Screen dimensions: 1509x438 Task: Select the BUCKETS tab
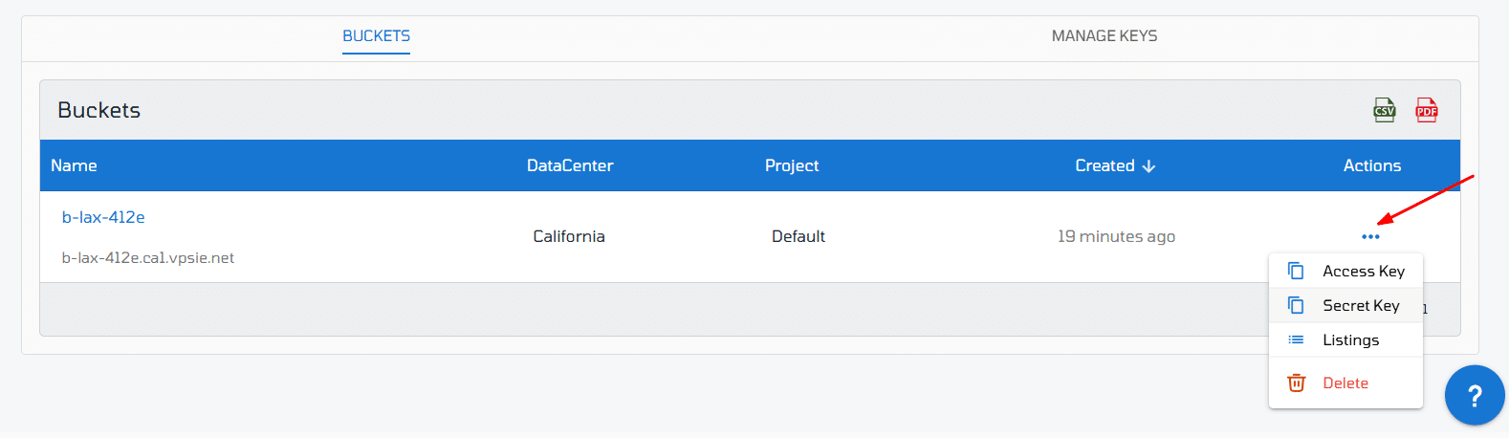pos(377,36)
